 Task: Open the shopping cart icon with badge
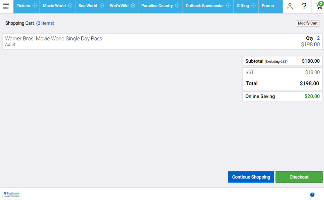(x=319, y=6)
